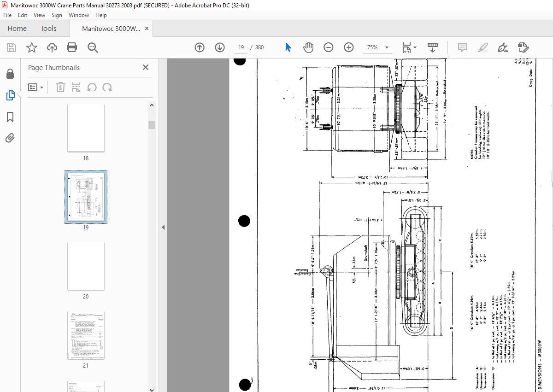Collapse the navigation pane with arrow
553x392 pixels.
(162, 227)
